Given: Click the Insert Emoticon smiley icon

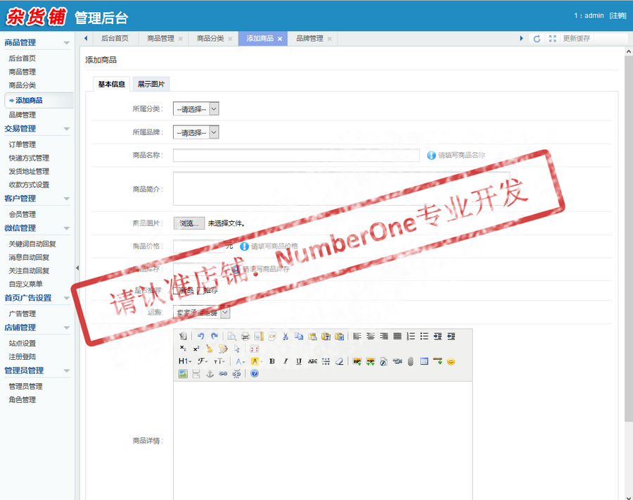Looking at the screenshot, I should [452, 361].
